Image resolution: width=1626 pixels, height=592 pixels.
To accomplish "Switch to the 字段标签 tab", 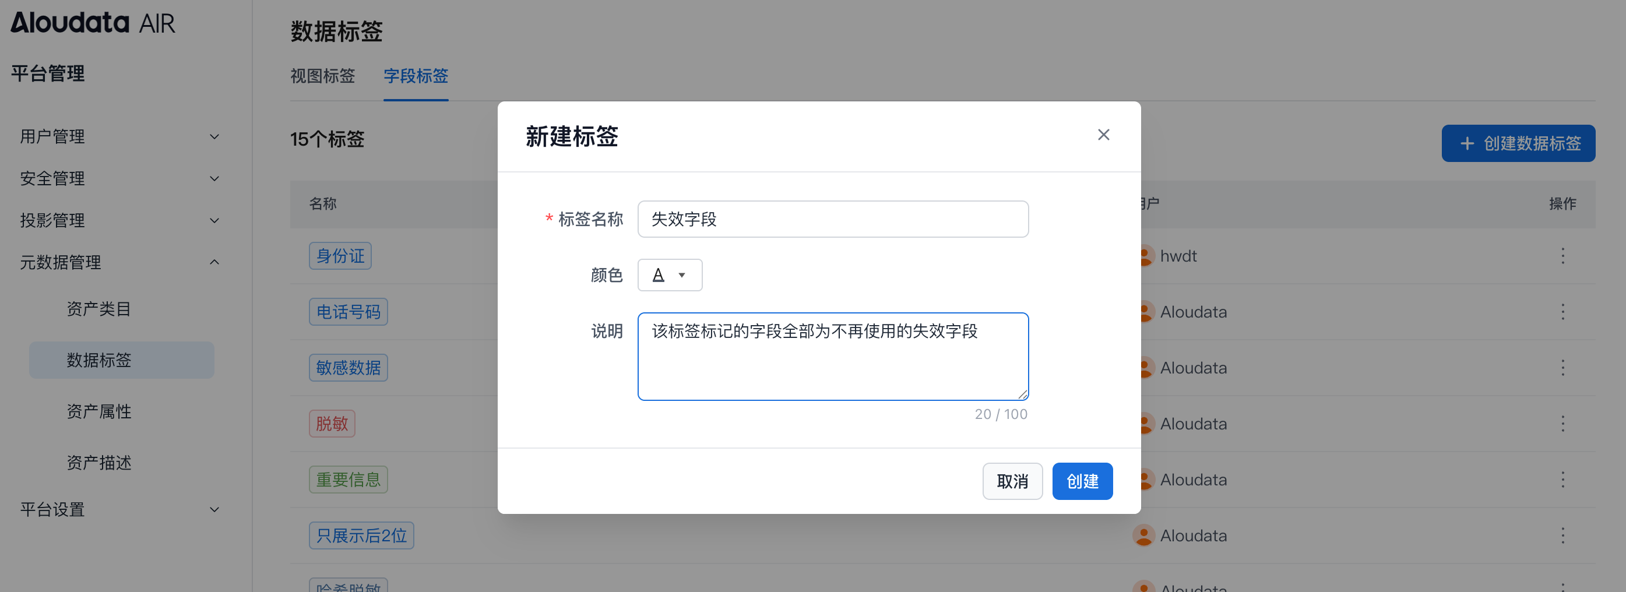I will [416, 76].
